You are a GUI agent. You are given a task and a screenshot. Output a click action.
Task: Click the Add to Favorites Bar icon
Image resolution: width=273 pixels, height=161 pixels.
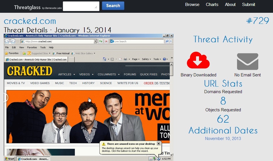[x=24, y=53]
